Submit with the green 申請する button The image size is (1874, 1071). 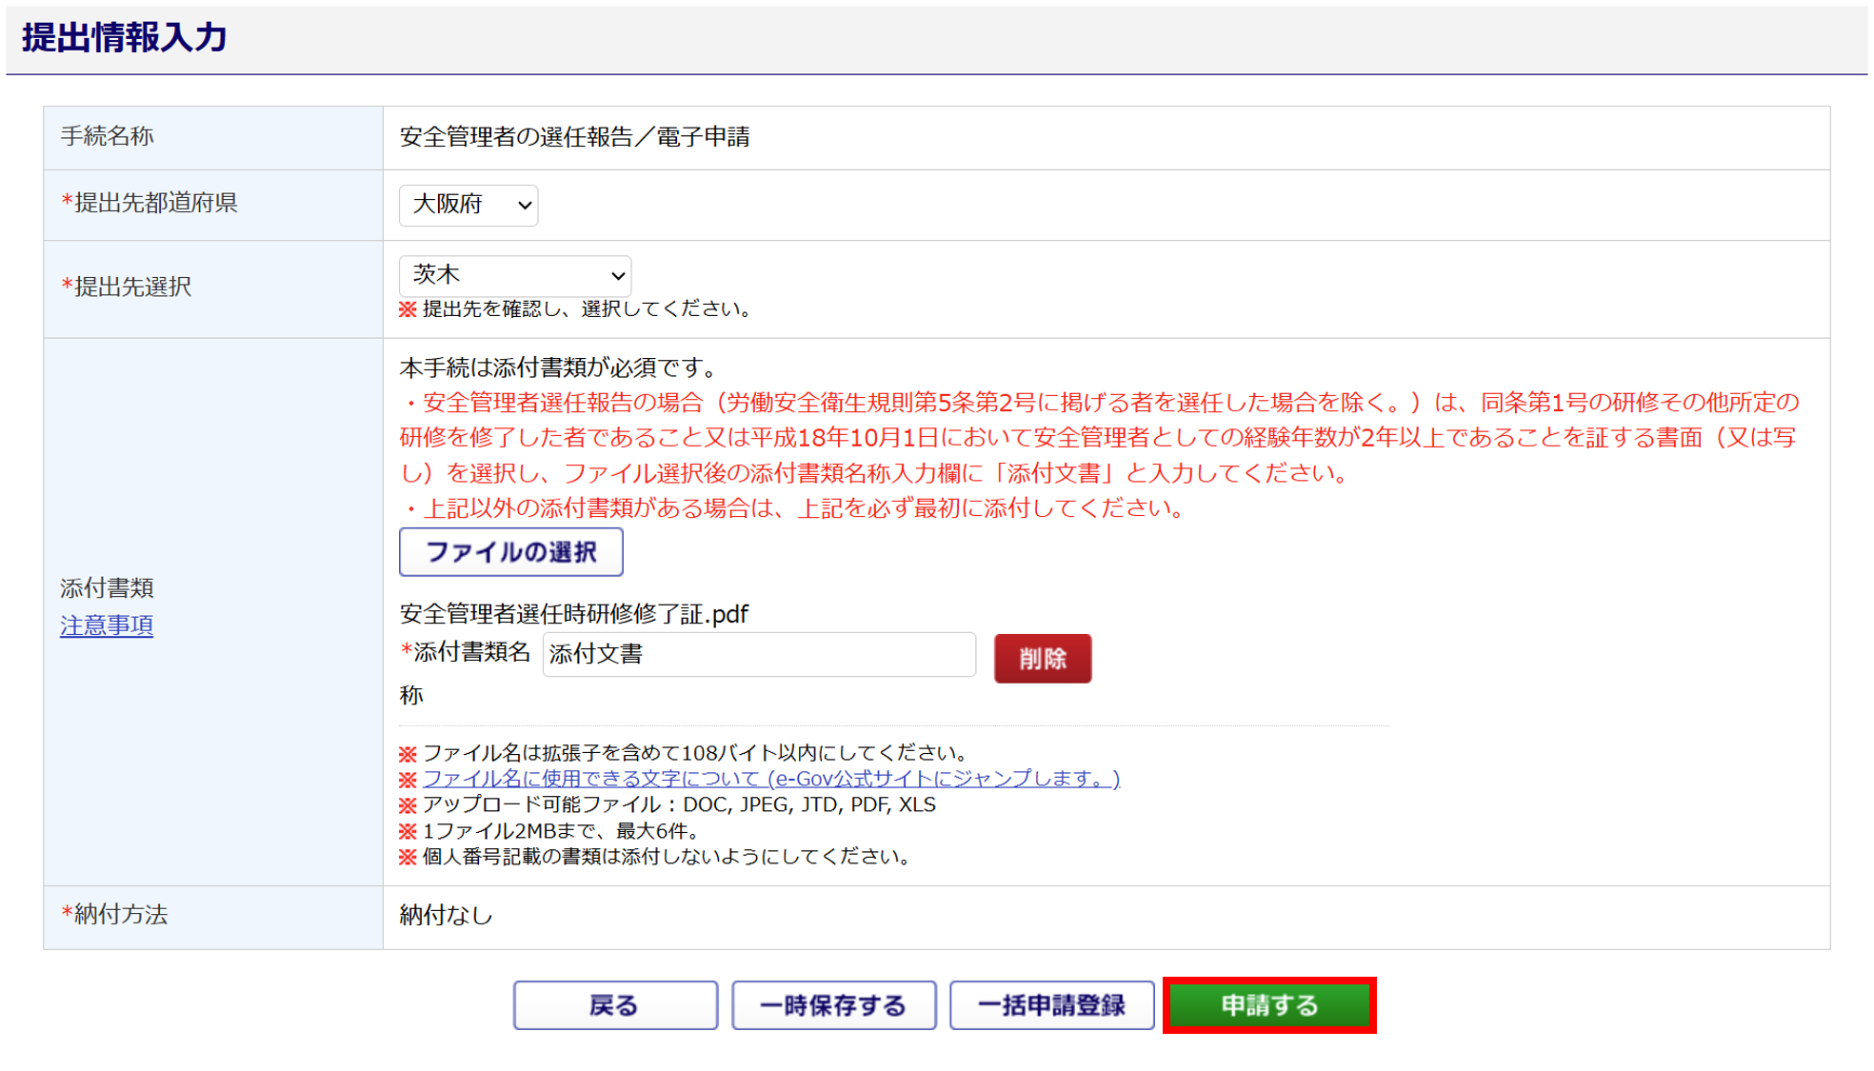[1269, 1005]
